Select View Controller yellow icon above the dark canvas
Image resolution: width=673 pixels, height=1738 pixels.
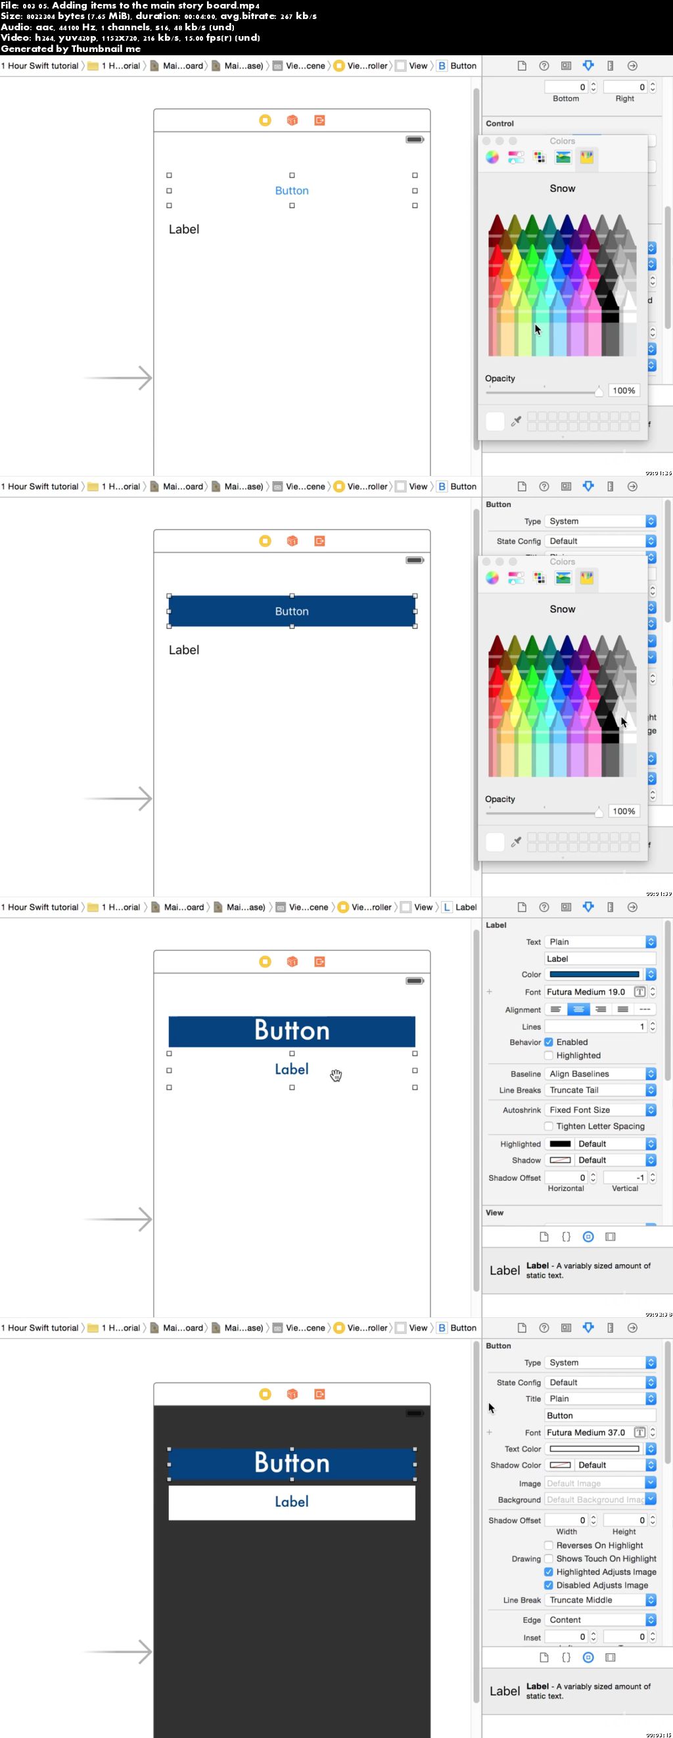pyautogui.click(x=265, y=1394)
